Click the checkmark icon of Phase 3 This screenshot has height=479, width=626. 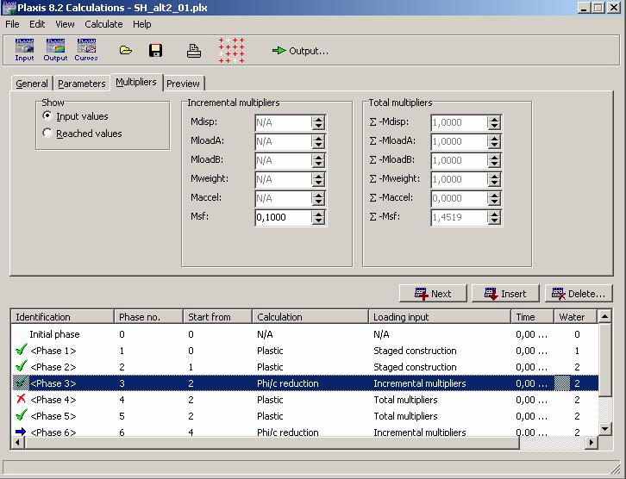pyautogui.click(x=21, y=383)
